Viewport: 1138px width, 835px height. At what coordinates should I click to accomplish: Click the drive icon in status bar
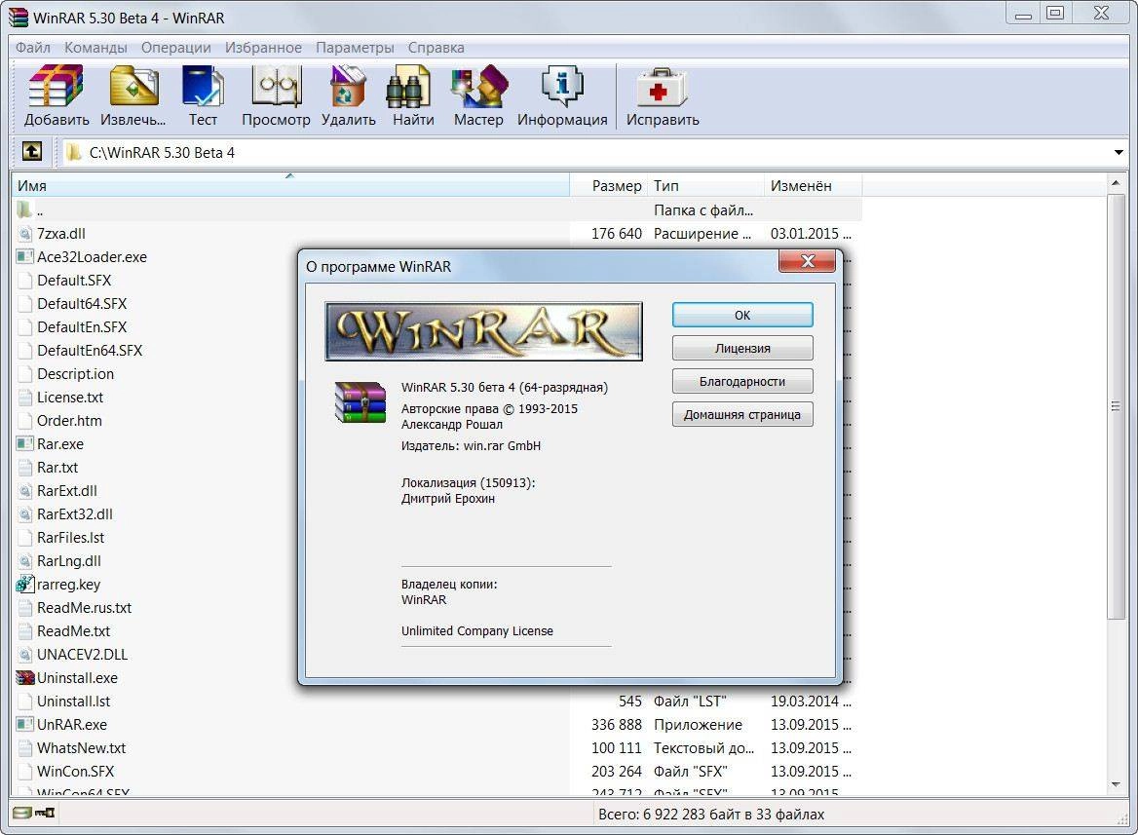click(x=21, y=814)
